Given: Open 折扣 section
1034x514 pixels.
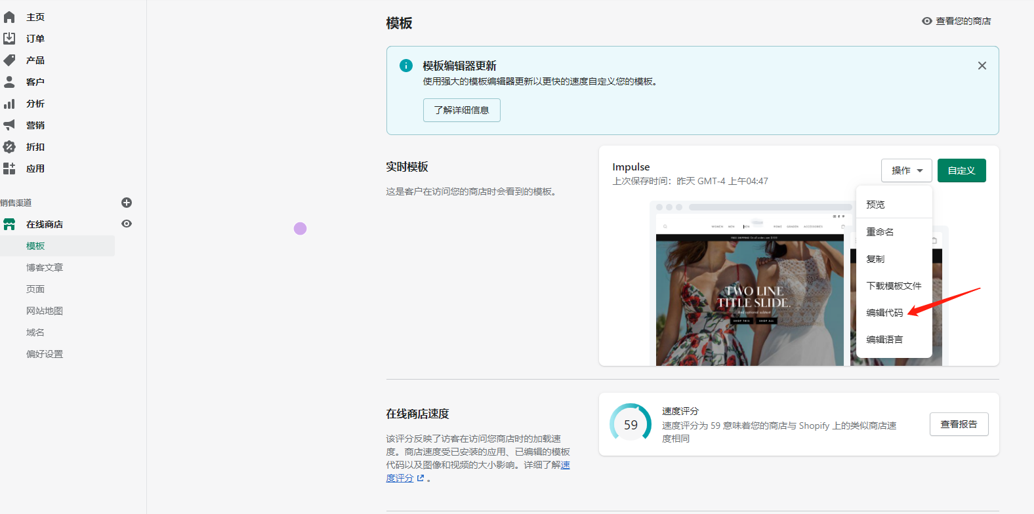Looking at the screenshot, I should coord(35,147).
